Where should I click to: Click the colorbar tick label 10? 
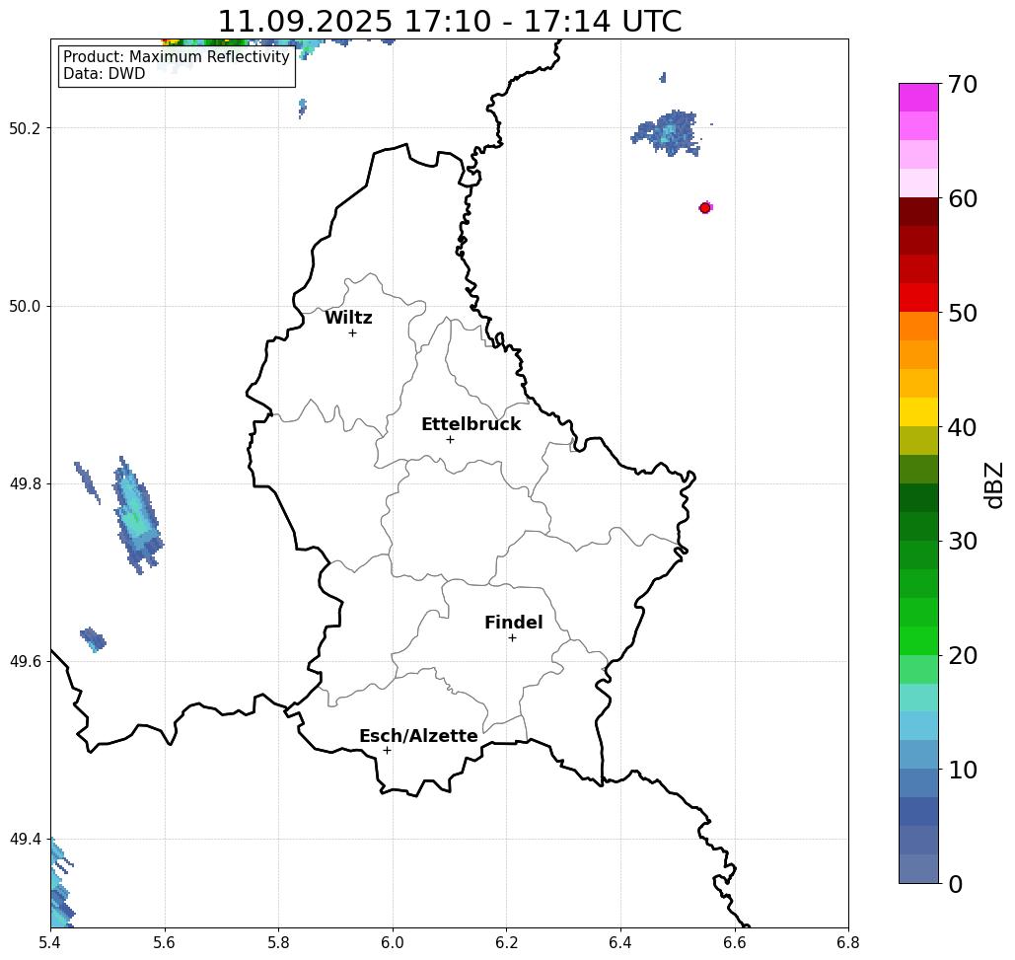pyautogui.click(x=963, y=770)
